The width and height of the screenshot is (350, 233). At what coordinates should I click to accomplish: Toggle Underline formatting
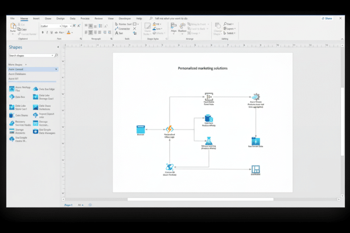52,32
